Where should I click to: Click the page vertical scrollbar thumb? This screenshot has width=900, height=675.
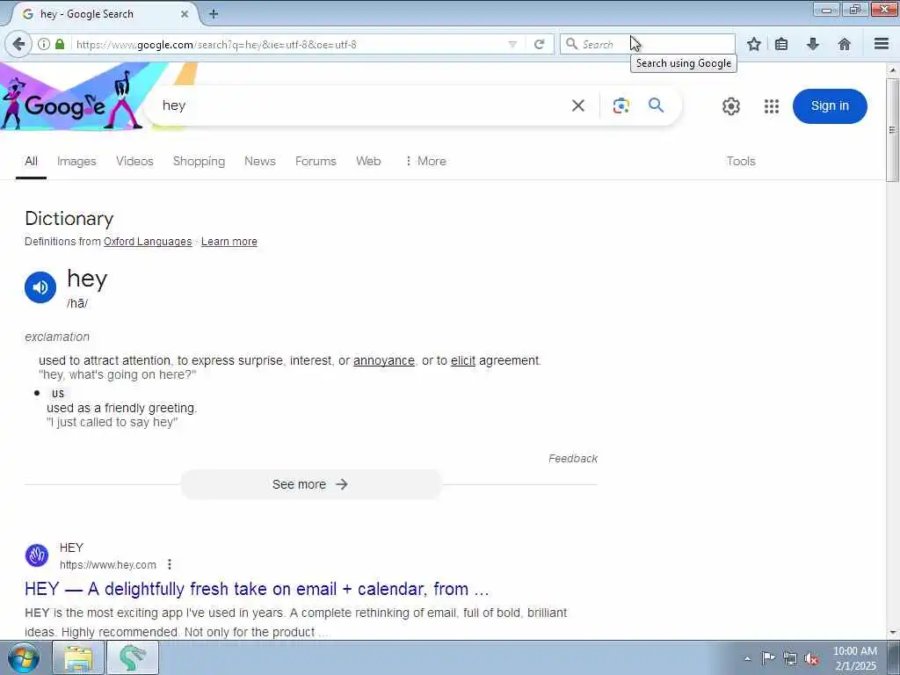pyautogui.click(x=892, y=130)
